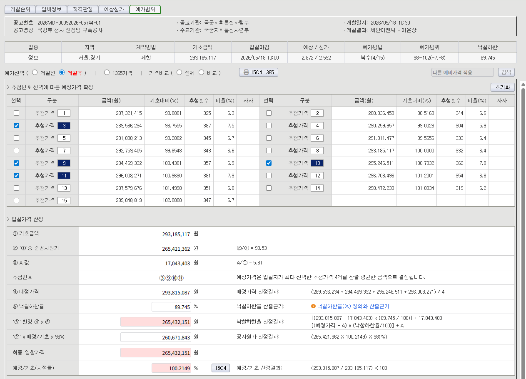This screenshot has width=526, height=379.
Task: Click the number box 10 beside 추첨가격
Action: coord(317,163)
